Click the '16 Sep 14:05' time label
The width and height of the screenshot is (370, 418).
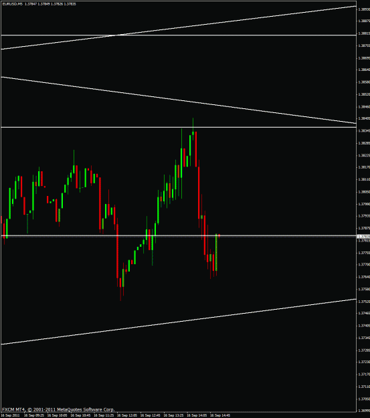pos(197,415)
